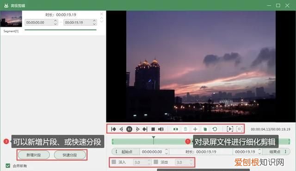Click the timeline's right trim handle
The height and width of the screenshot is (171, 296).
click(289, 141)
